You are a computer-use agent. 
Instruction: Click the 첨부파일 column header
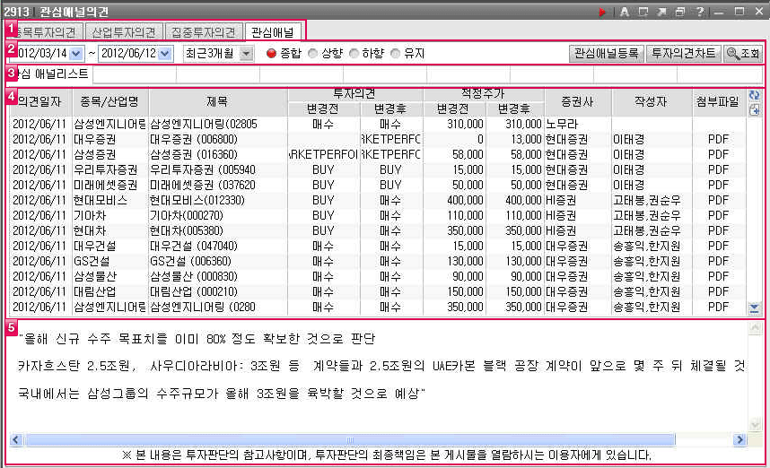click(717, 101)
